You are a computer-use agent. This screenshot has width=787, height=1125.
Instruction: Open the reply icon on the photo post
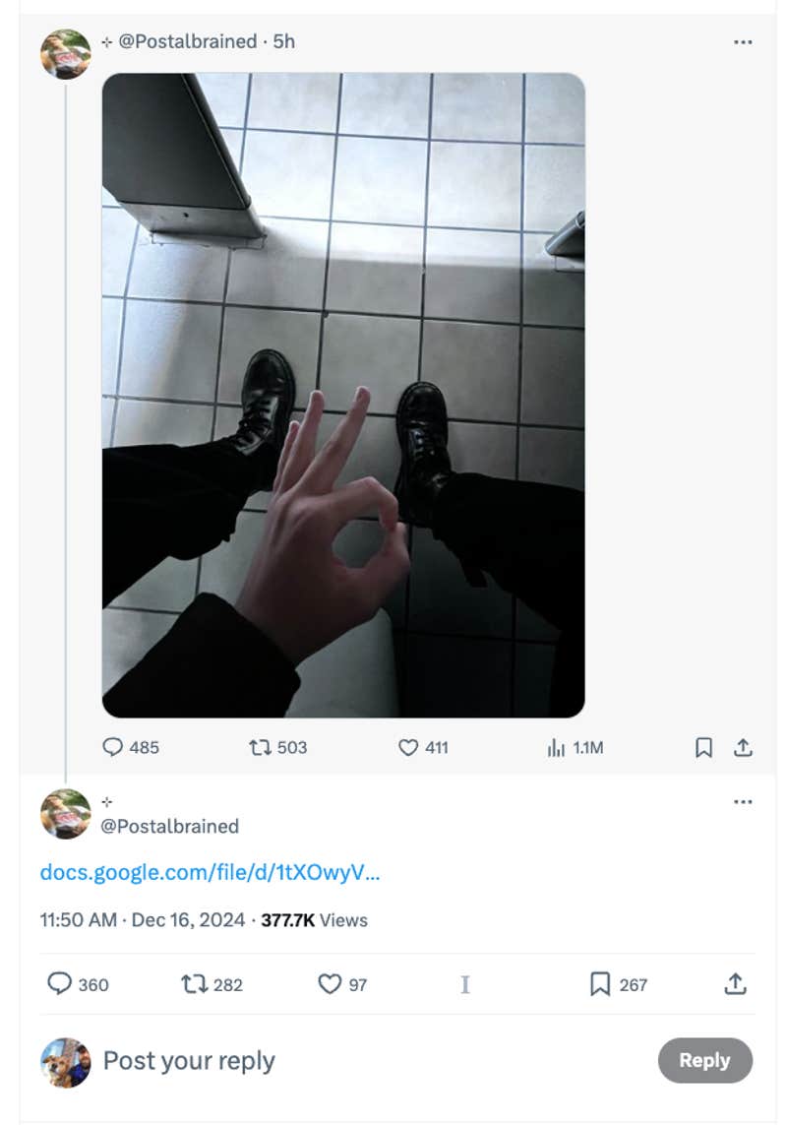pyautogui.click(x=115, y=748)
